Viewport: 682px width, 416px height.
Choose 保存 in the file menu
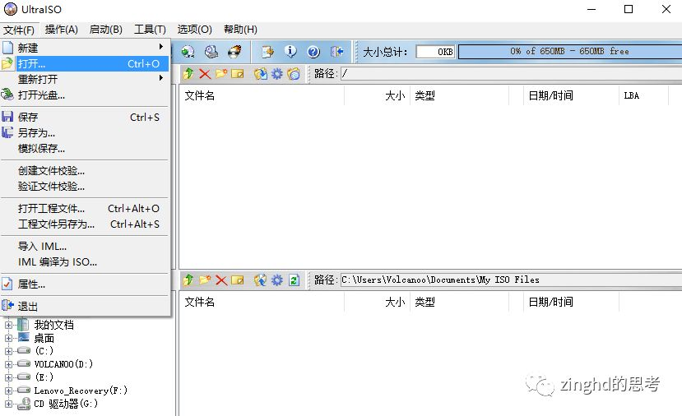click(x=85, y=117)
